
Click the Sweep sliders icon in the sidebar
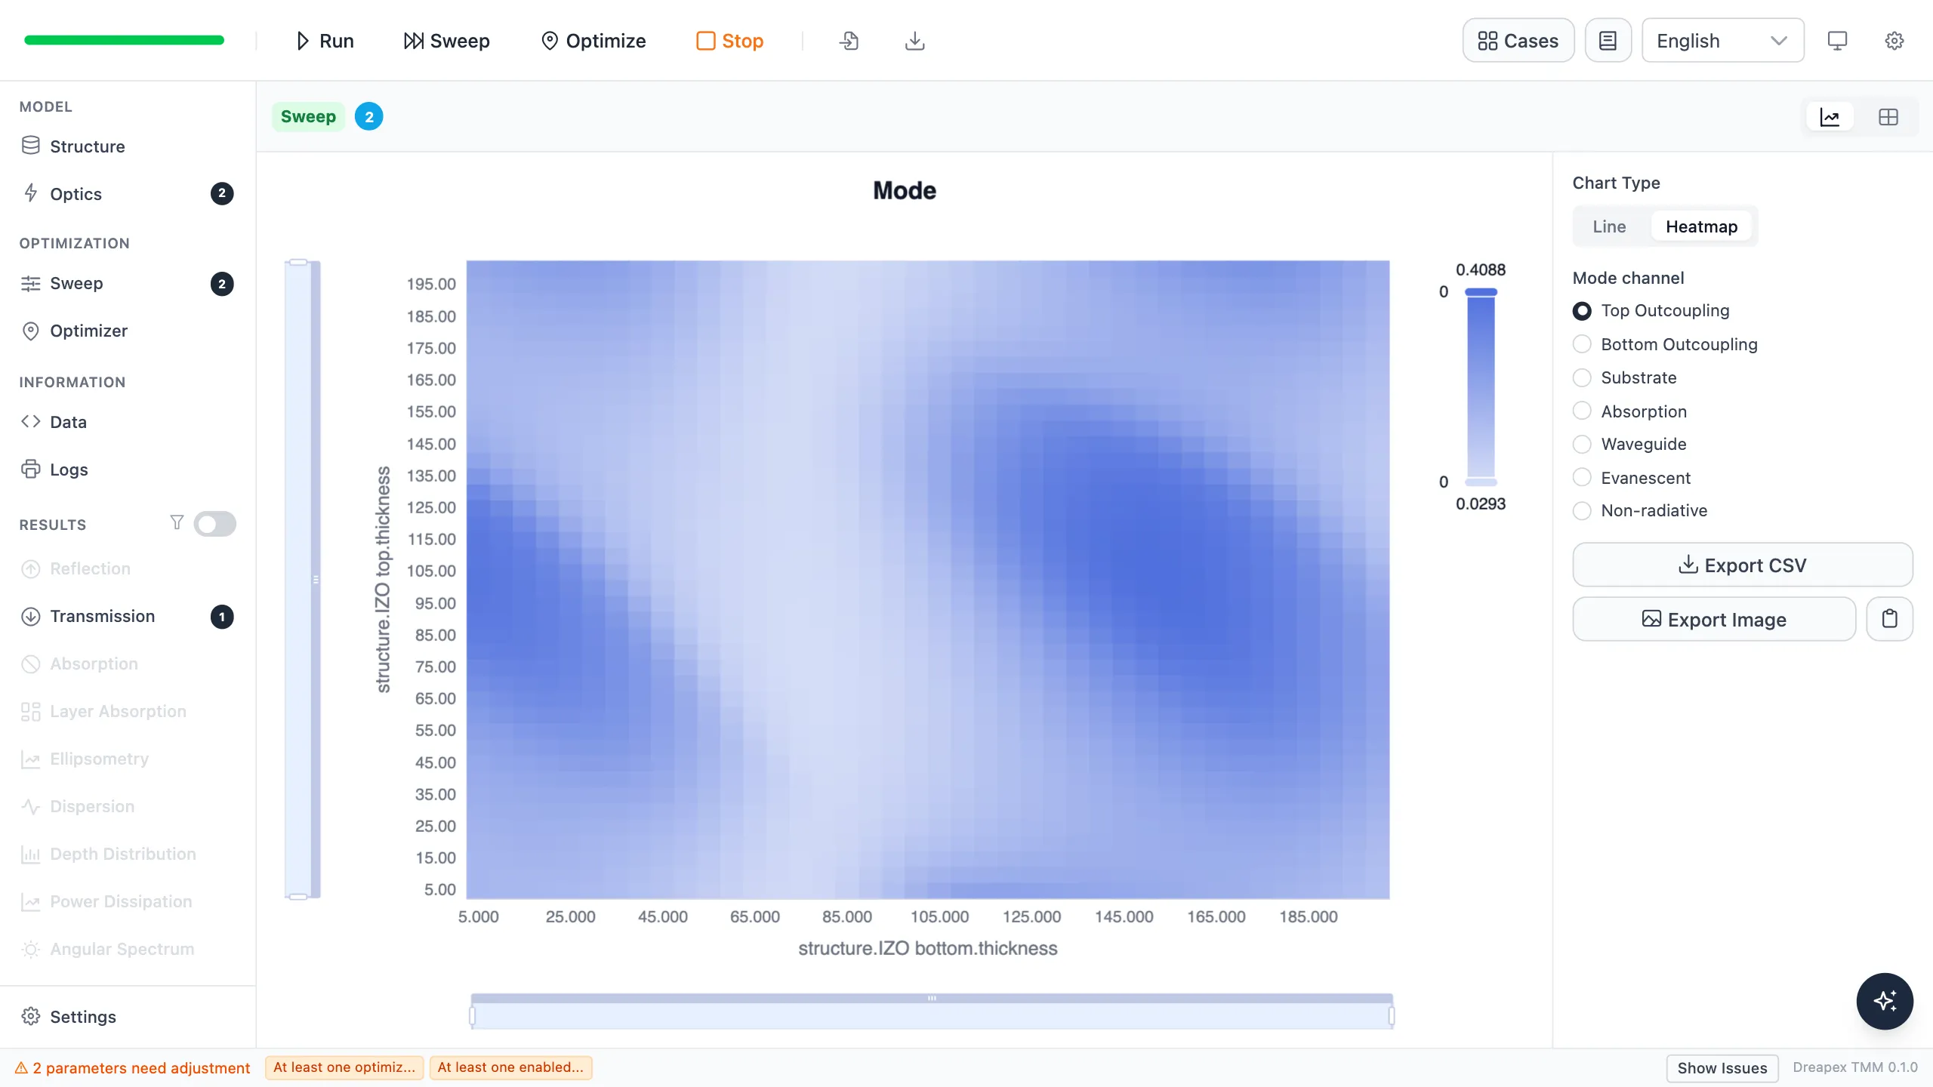[x=31, y=284]
